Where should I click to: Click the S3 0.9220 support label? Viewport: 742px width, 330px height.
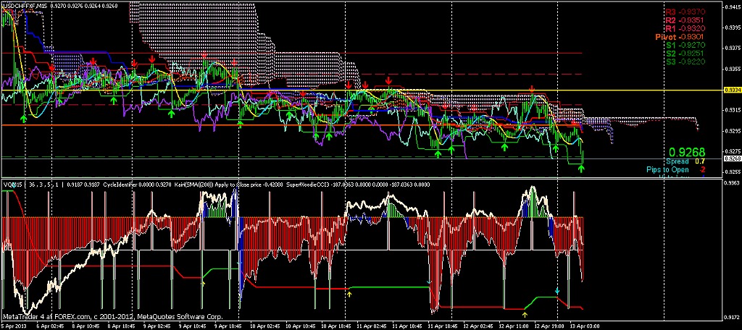pyautogui.click(x=683, y=62)
